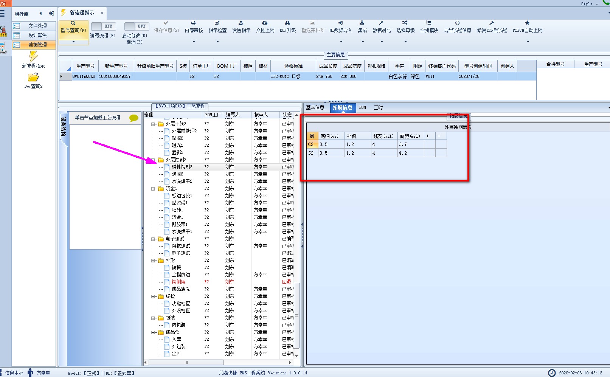
Task: Click the P2ECN自动上网 star icon
Action: coord(527,23)
